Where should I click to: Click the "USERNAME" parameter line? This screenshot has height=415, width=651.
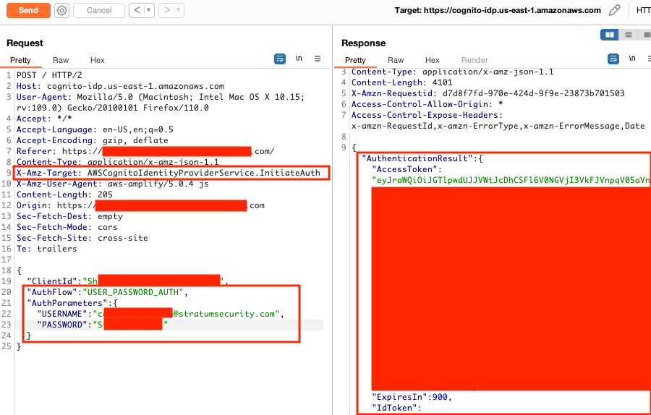(161, 314)
